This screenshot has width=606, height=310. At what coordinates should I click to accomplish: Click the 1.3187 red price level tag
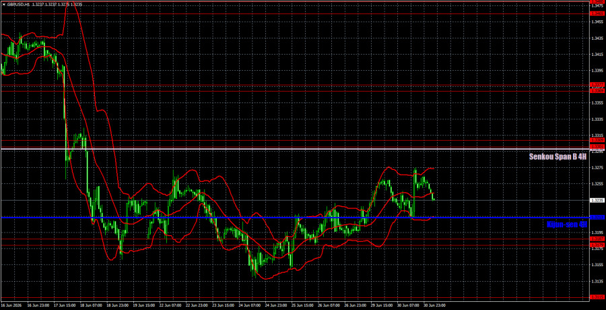tap(597, 239)
